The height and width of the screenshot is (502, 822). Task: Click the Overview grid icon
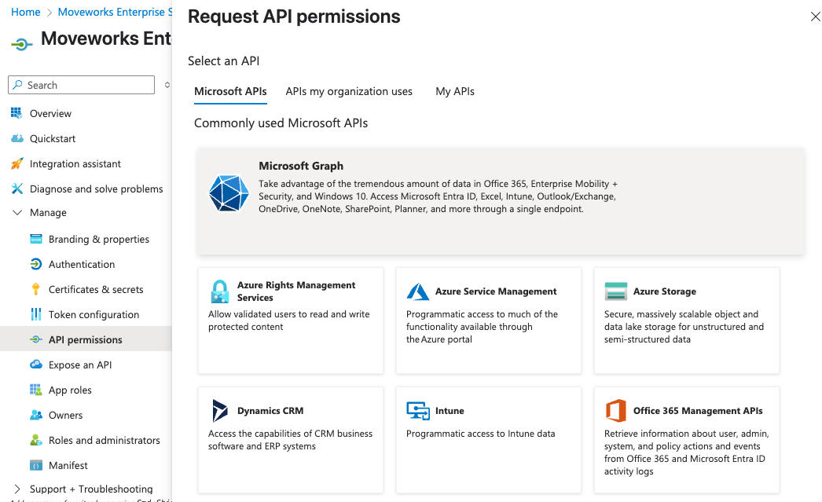coord(17,113)
